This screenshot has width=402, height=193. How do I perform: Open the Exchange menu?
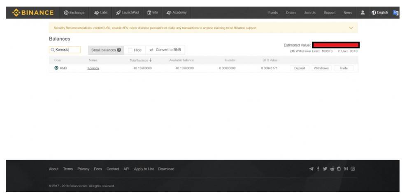coord(74,13)
